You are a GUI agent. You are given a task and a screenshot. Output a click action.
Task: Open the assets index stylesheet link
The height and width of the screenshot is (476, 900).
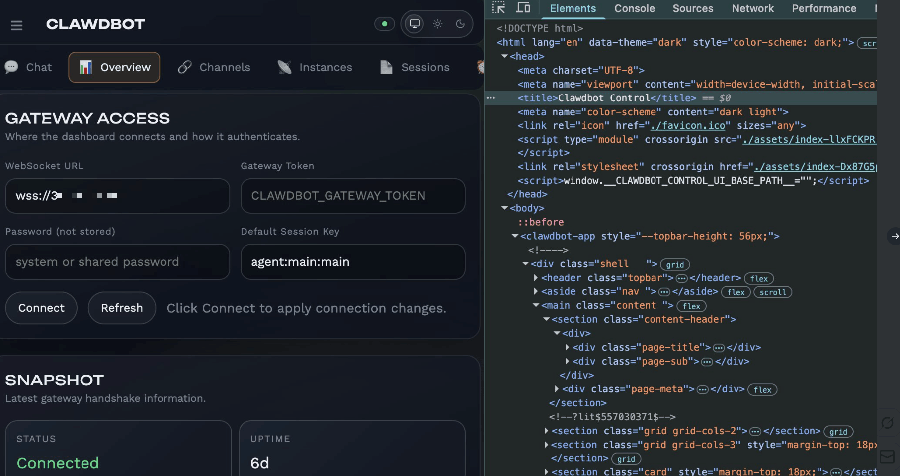point(816,166)
